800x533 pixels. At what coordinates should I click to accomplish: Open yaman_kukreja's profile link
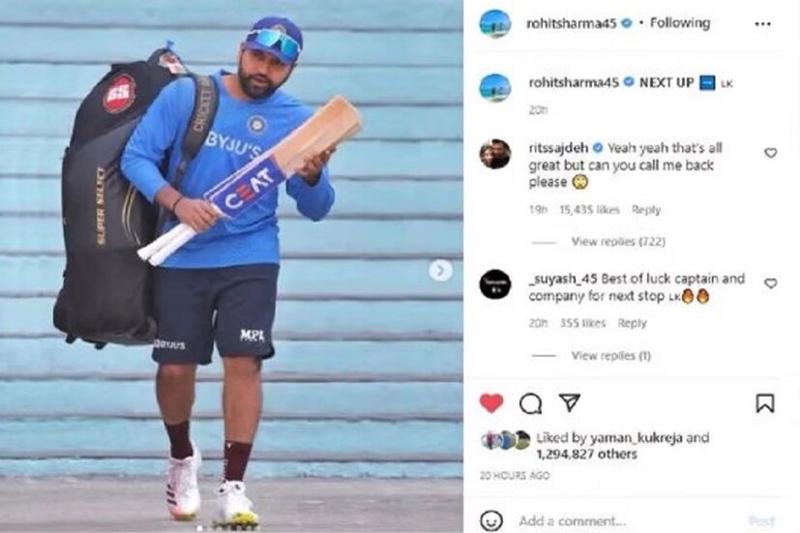637,438
